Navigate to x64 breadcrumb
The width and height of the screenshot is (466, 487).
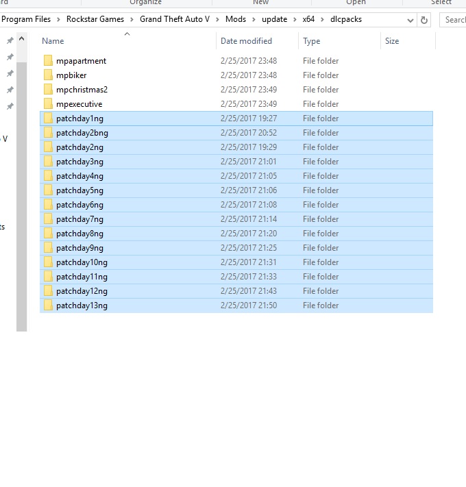coord(308,19)
